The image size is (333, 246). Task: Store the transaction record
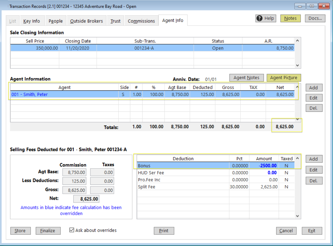pos(20,231)
